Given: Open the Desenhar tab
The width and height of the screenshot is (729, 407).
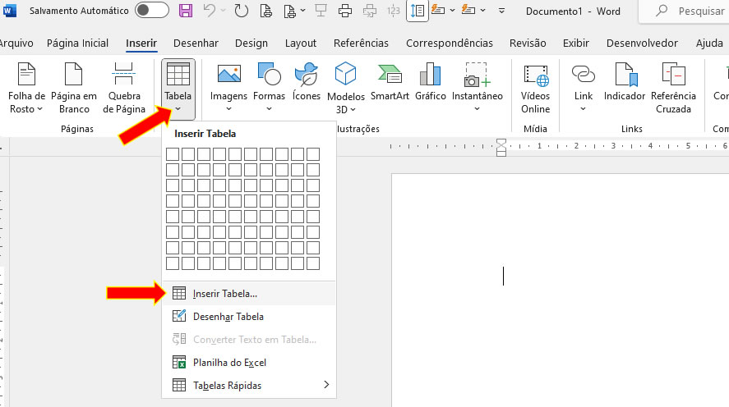Looking at the screenshot, I should coord(196,43).
